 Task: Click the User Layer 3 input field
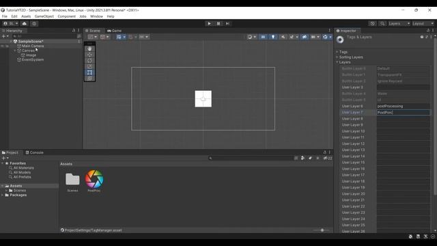[404, 87]
